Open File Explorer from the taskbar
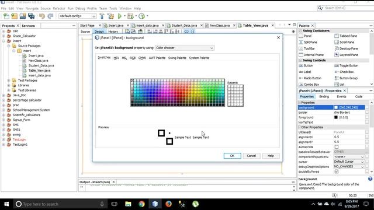Image resolution: width=374 pixels, height=210 pixels. coord(128,204)
